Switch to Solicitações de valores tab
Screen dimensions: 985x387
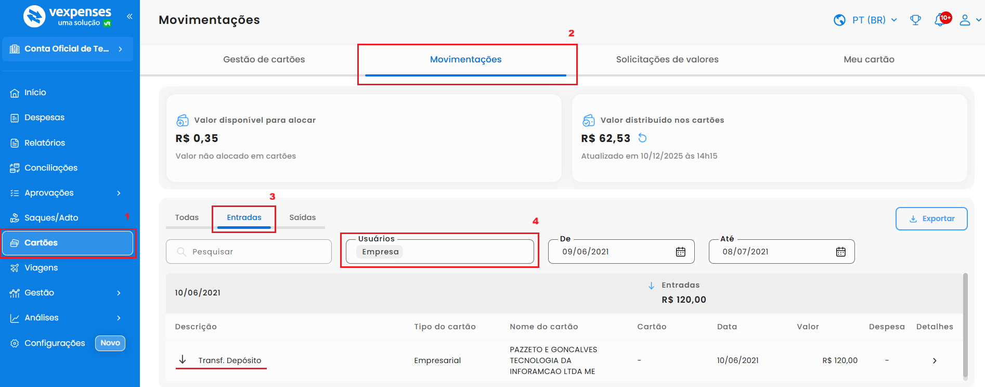667,59
